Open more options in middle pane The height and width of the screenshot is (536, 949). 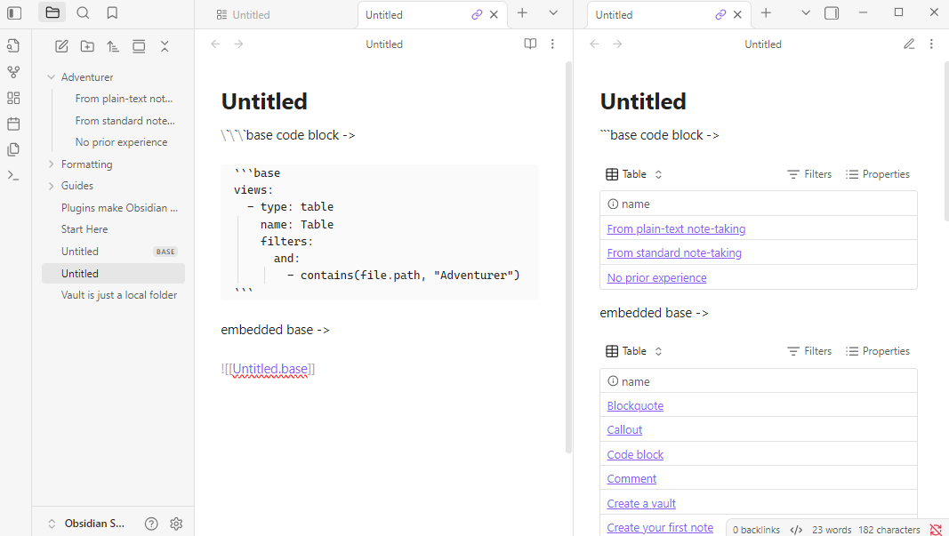(552, 44)
